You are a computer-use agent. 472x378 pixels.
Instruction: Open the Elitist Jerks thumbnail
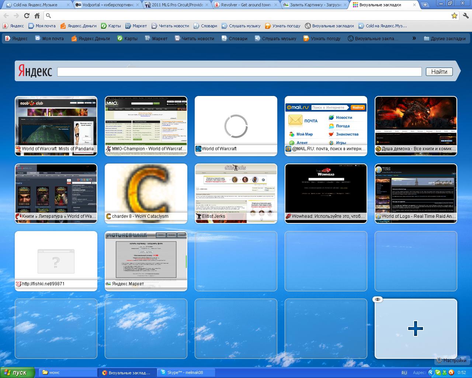236,193
